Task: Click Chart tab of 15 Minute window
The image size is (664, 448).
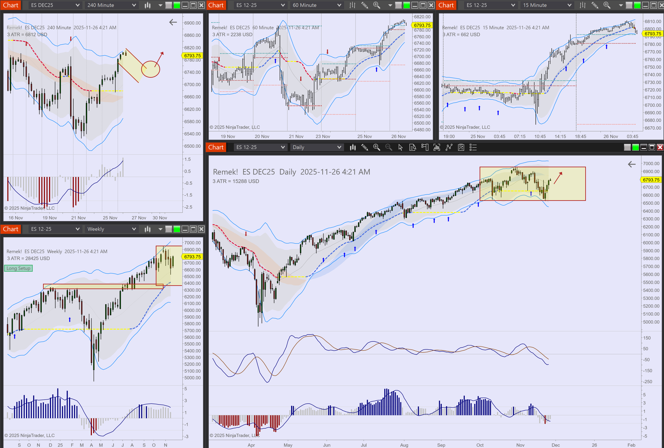Action: (x=446, y=5)
